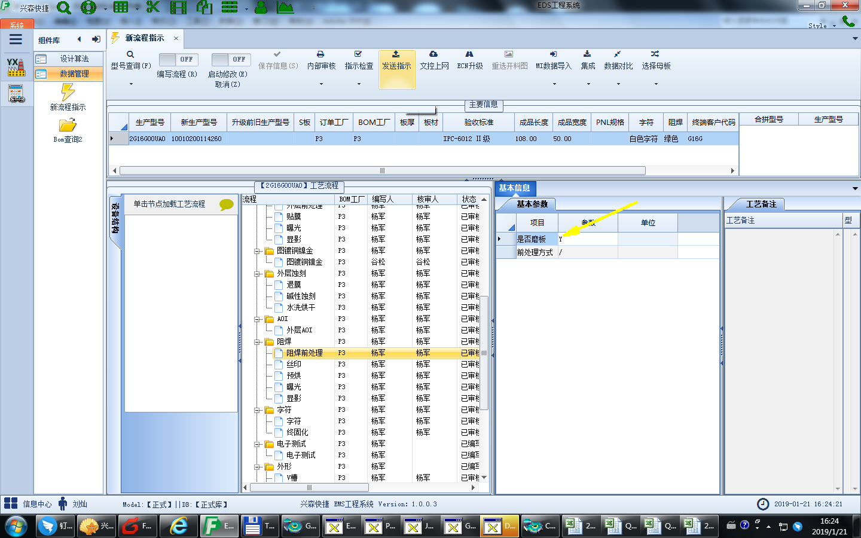Select 外层AOI tree node
861x538 pixels.
(x=300, y=331)
